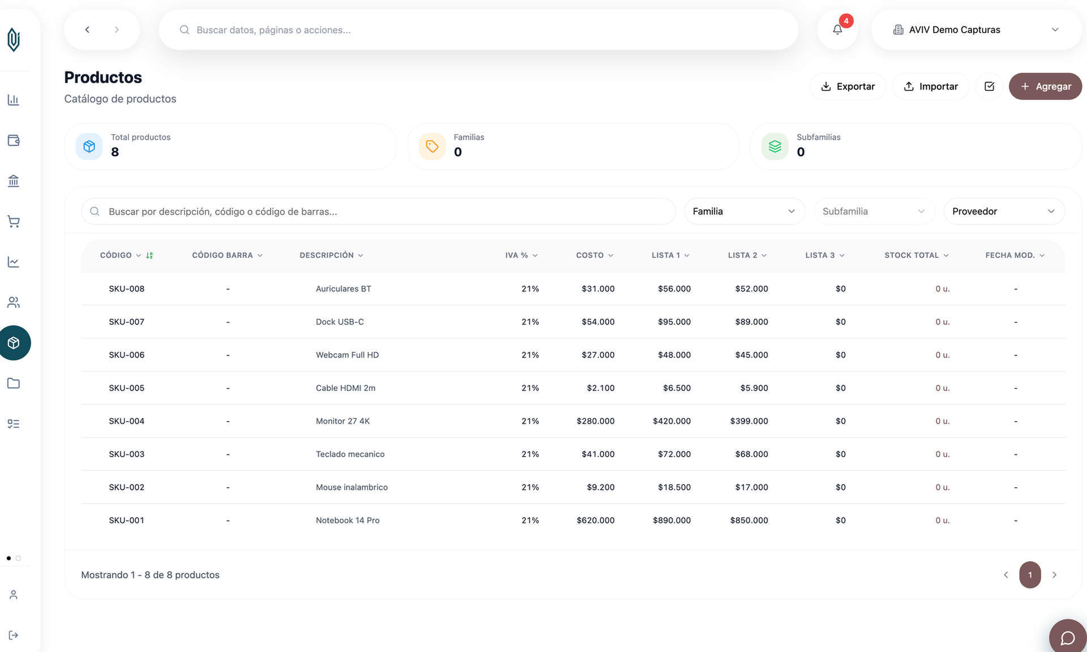The image size is (1087, 652).
Task: Open the users sidebar icon
Action: 14,302
